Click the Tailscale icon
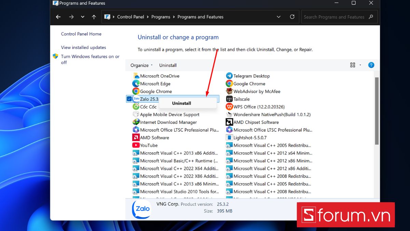410x231 pixels. pyautogui.click(x=229, y=99)
